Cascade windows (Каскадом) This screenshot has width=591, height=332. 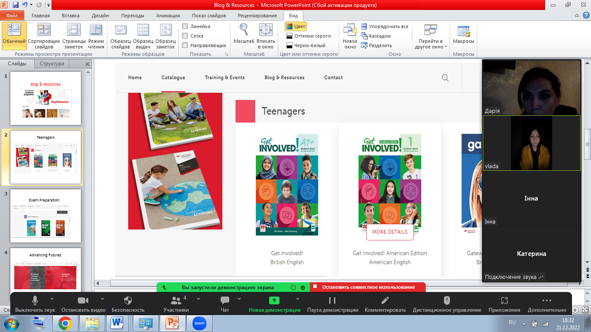coord(376,36)
